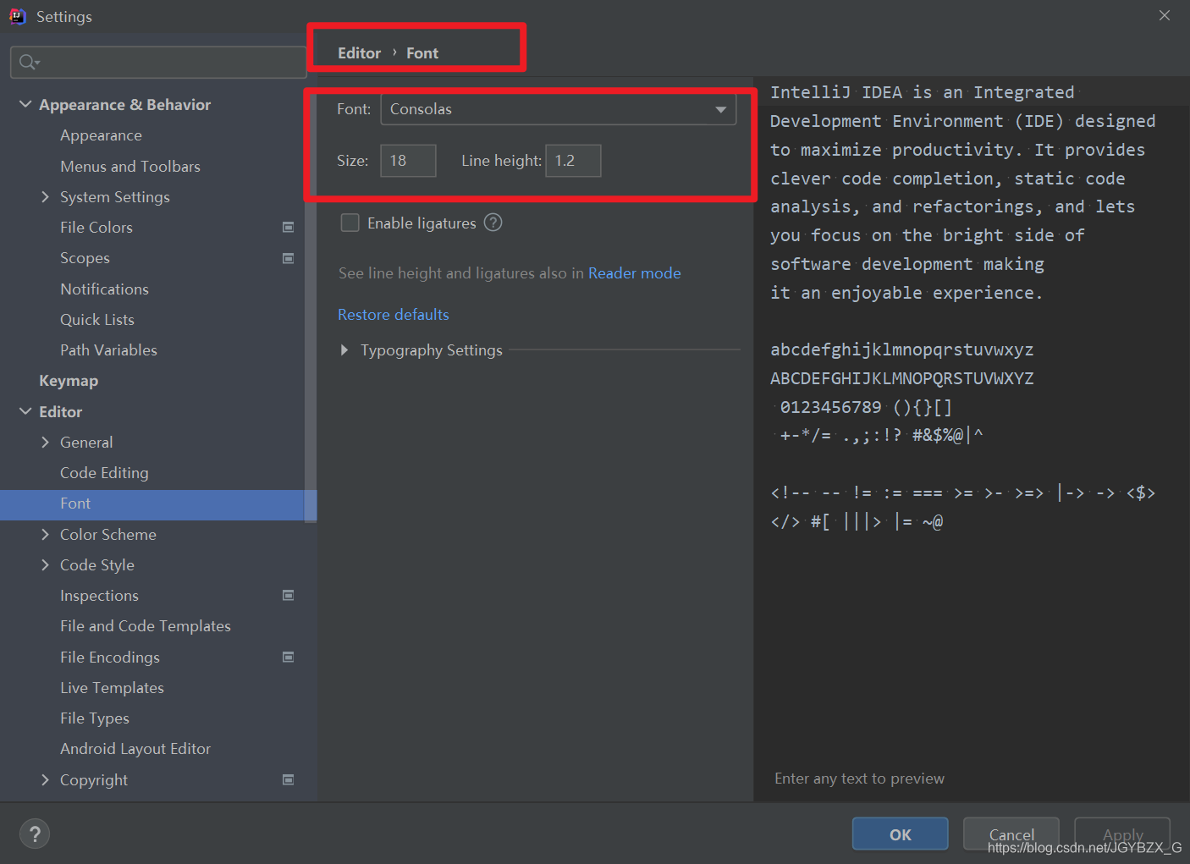1190x864 pixels.
Task: Open Scopes settings
Action: pyautogui.click(x=85, y=258)
